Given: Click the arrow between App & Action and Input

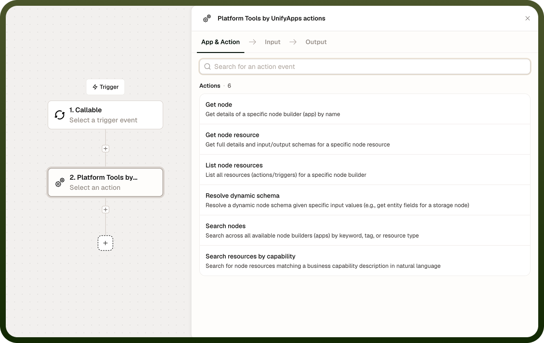Looking at the screenshot, I should pos(253,42).
